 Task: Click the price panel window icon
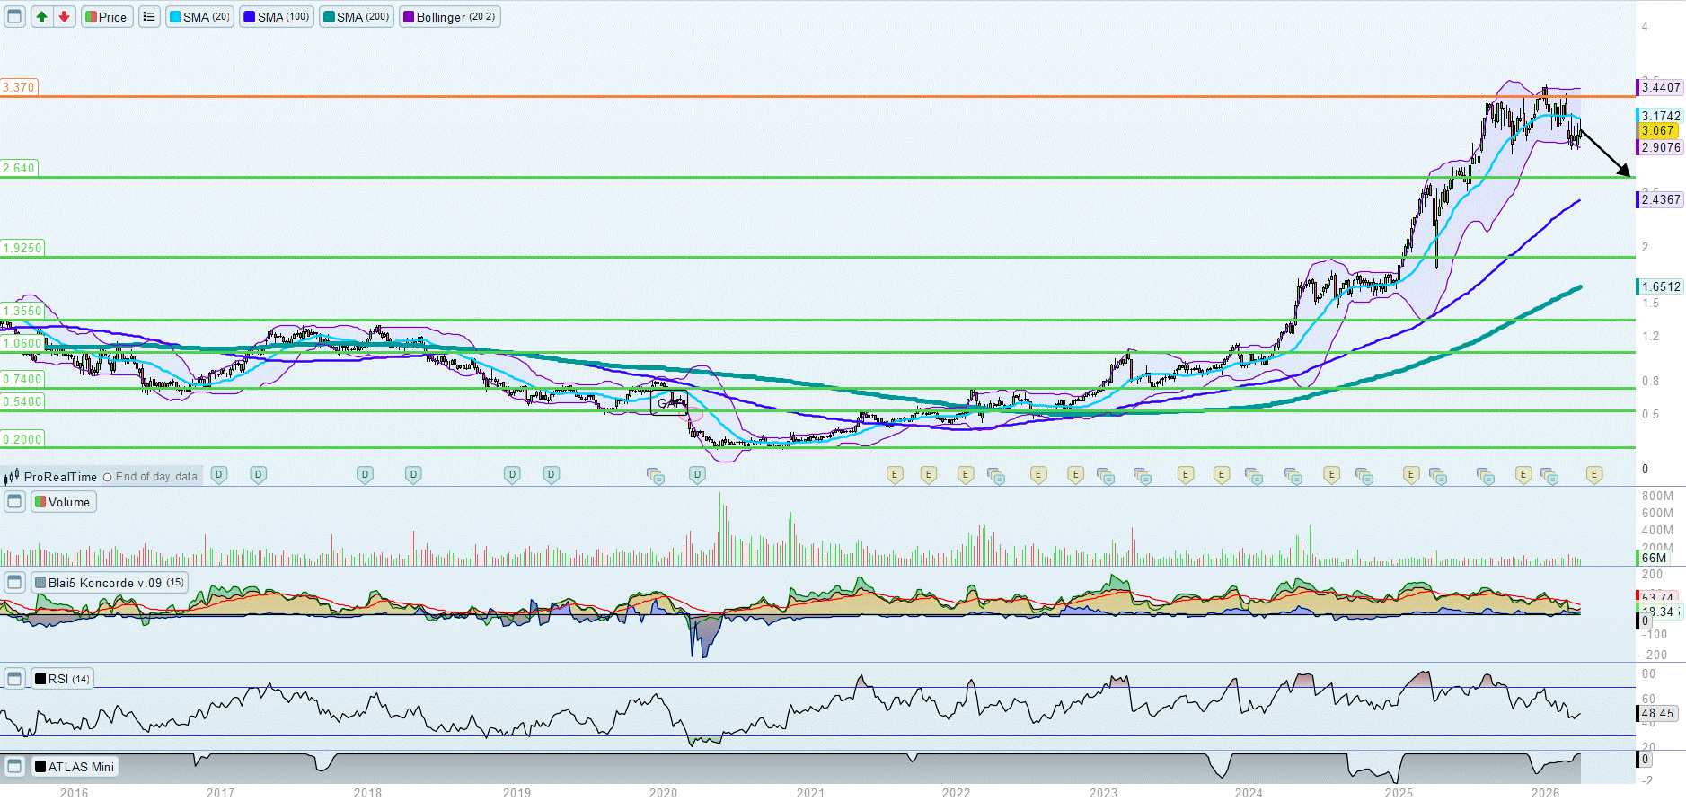[14, 17]
